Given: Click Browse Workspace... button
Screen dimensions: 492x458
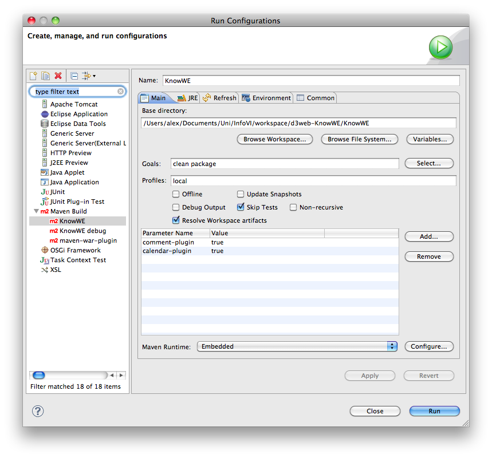Looking at the screenshot, I should (275, 139).
